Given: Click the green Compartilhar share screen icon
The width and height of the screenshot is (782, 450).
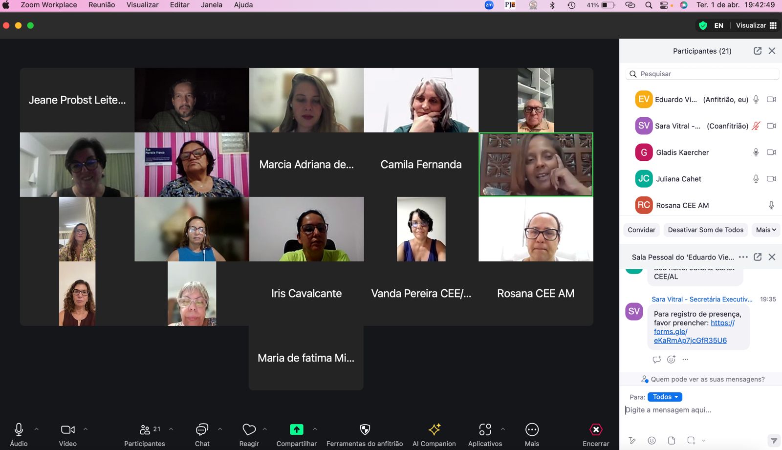Looking at the screenshot, I should coord(296,429).
